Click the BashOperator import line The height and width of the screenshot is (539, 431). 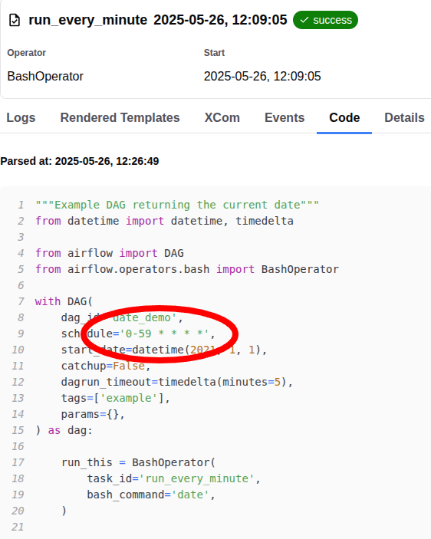187,270
